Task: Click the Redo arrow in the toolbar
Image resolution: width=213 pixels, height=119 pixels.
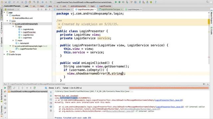Action: [x=18, y=2]
